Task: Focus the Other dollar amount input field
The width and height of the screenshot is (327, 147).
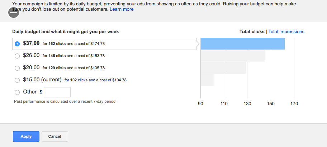Action: (x=57, y=92)
